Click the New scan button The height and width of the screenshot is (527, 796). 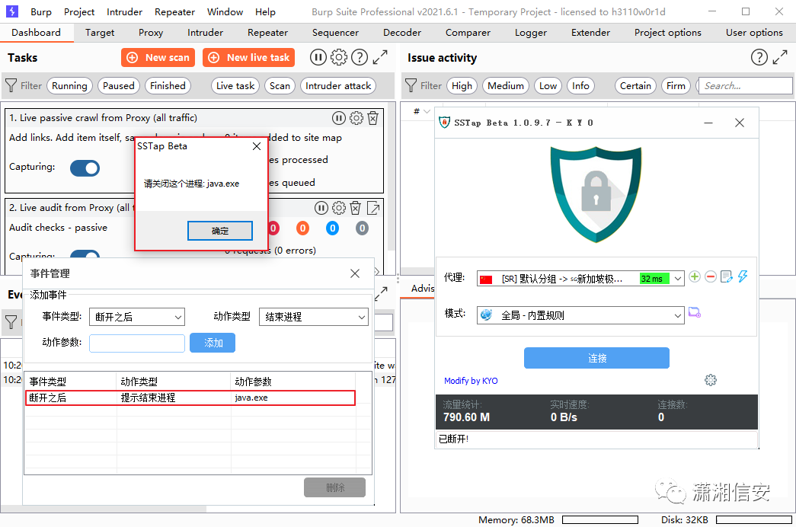click(158, 57)
